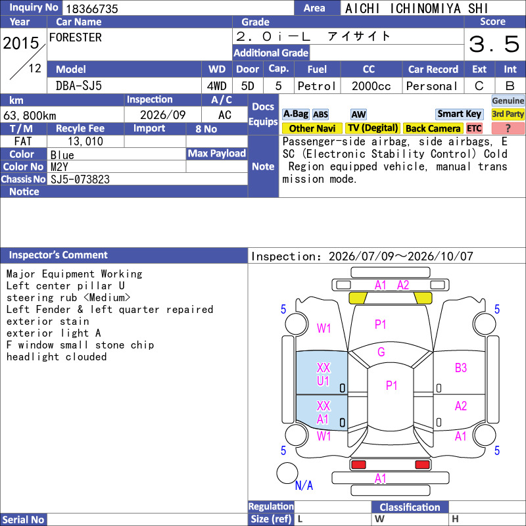Click the right red tail light

[x=422, y=465]
